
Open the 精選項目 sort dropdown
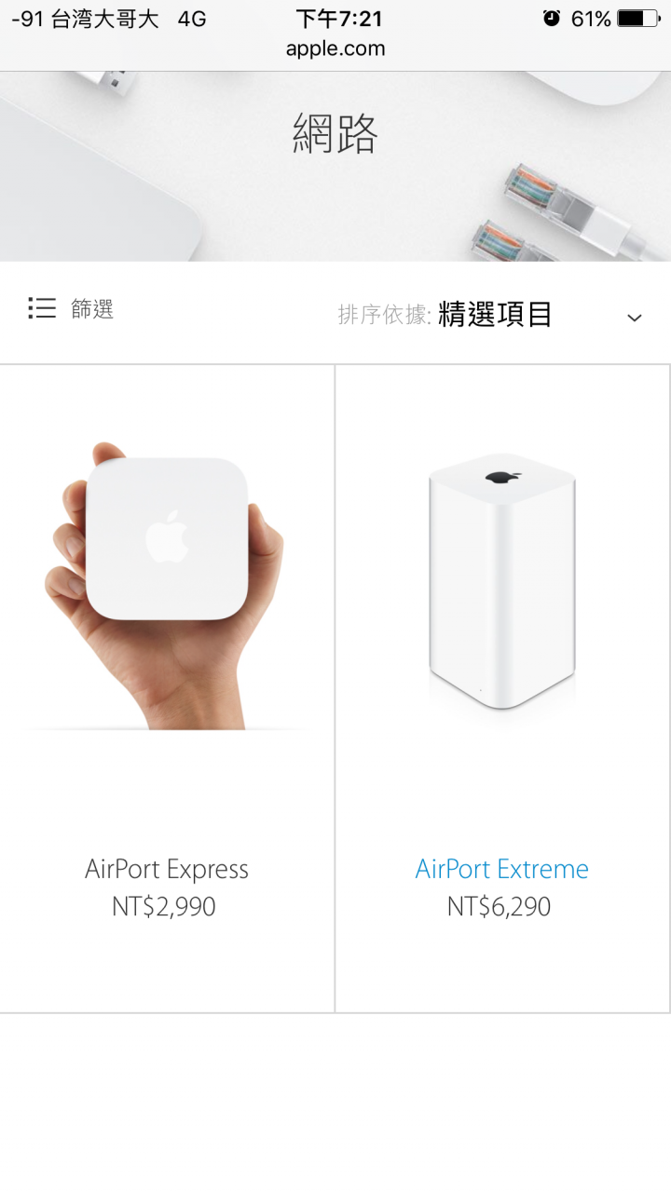pyautogui.click(x=495, y=315)
